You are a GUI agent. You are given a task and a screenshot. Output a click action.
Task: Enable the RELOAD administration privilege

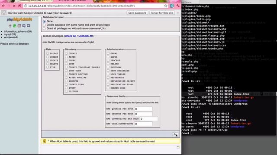click(x=108, y=64)
